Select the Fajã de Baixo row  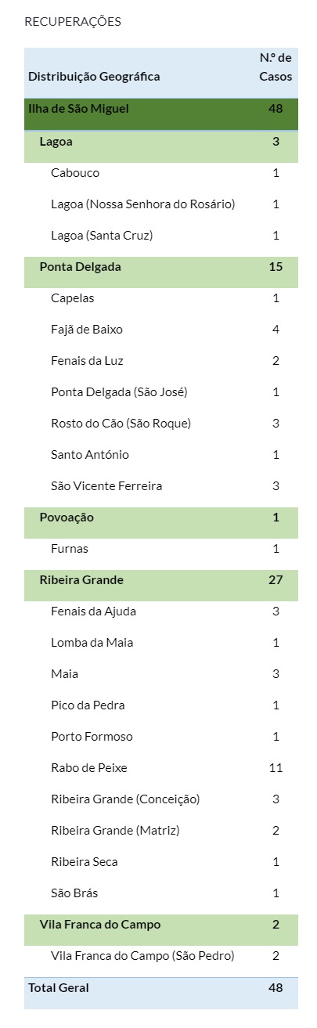[x=161, y=330]
